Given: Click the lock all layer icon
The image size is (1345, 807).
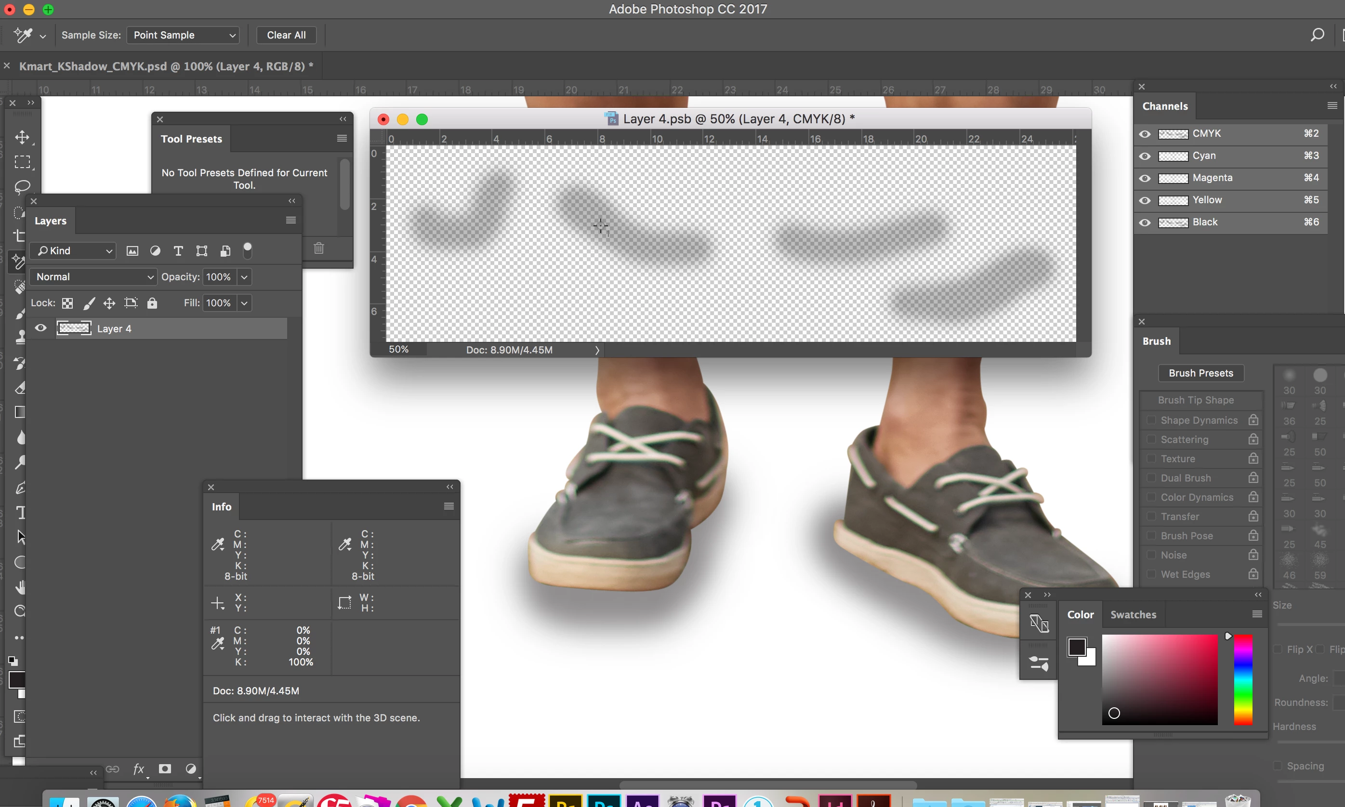Looking at the screenshot, I should (x=152, y=303).
